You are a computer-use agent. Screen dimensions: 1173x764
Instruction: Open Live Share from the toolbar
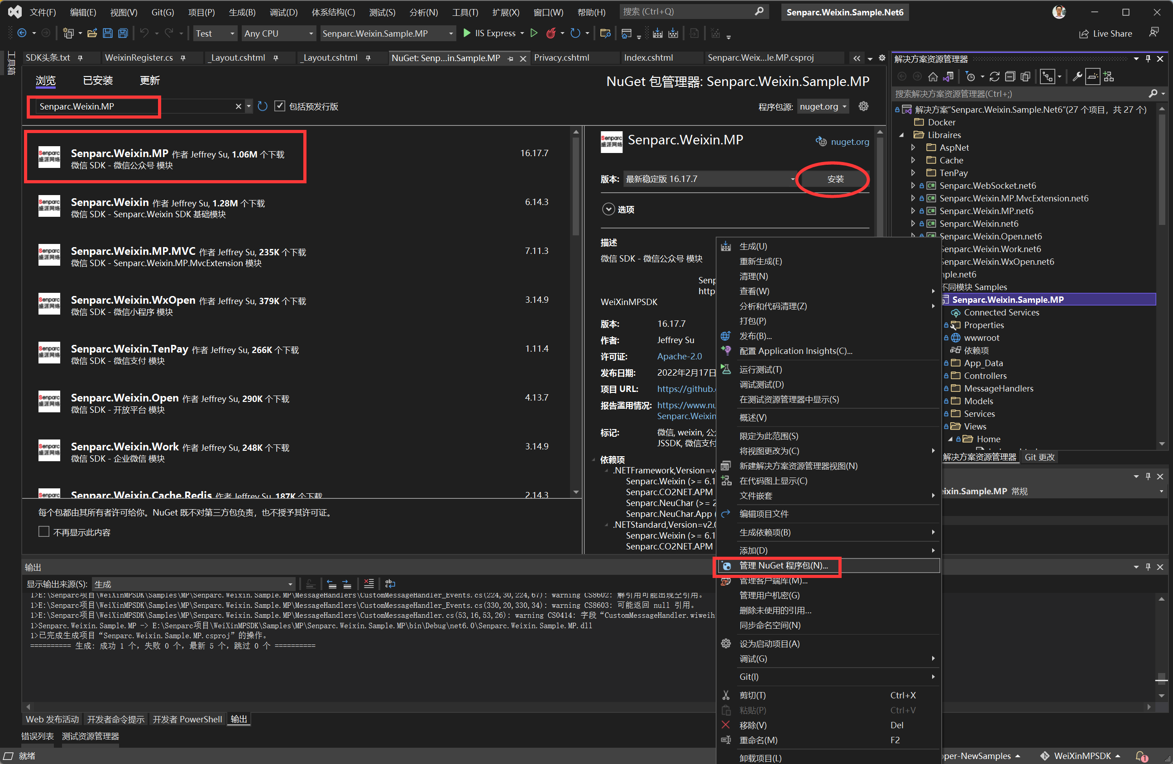click(1106, 33)
